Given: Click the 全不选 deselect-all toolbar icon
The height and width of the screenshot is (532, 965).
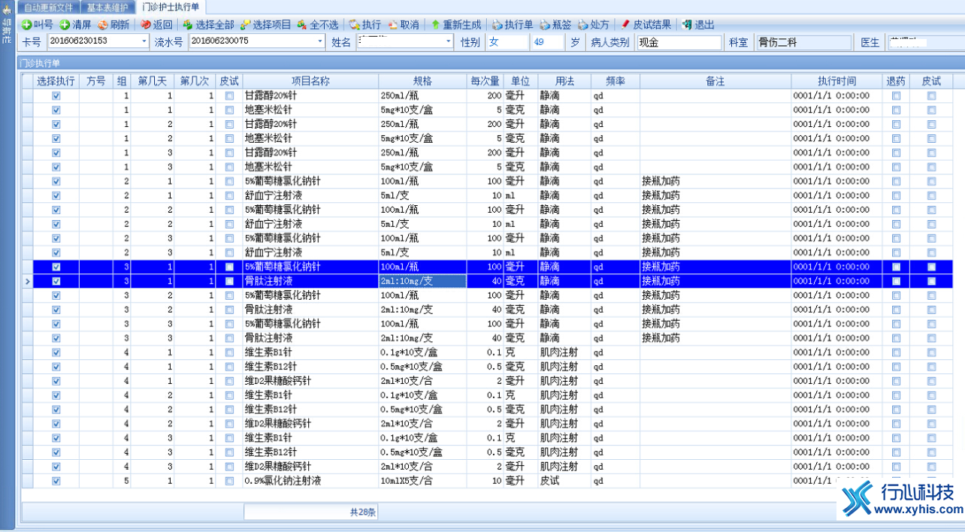Looking at the screenshot, I should [301, 25].
